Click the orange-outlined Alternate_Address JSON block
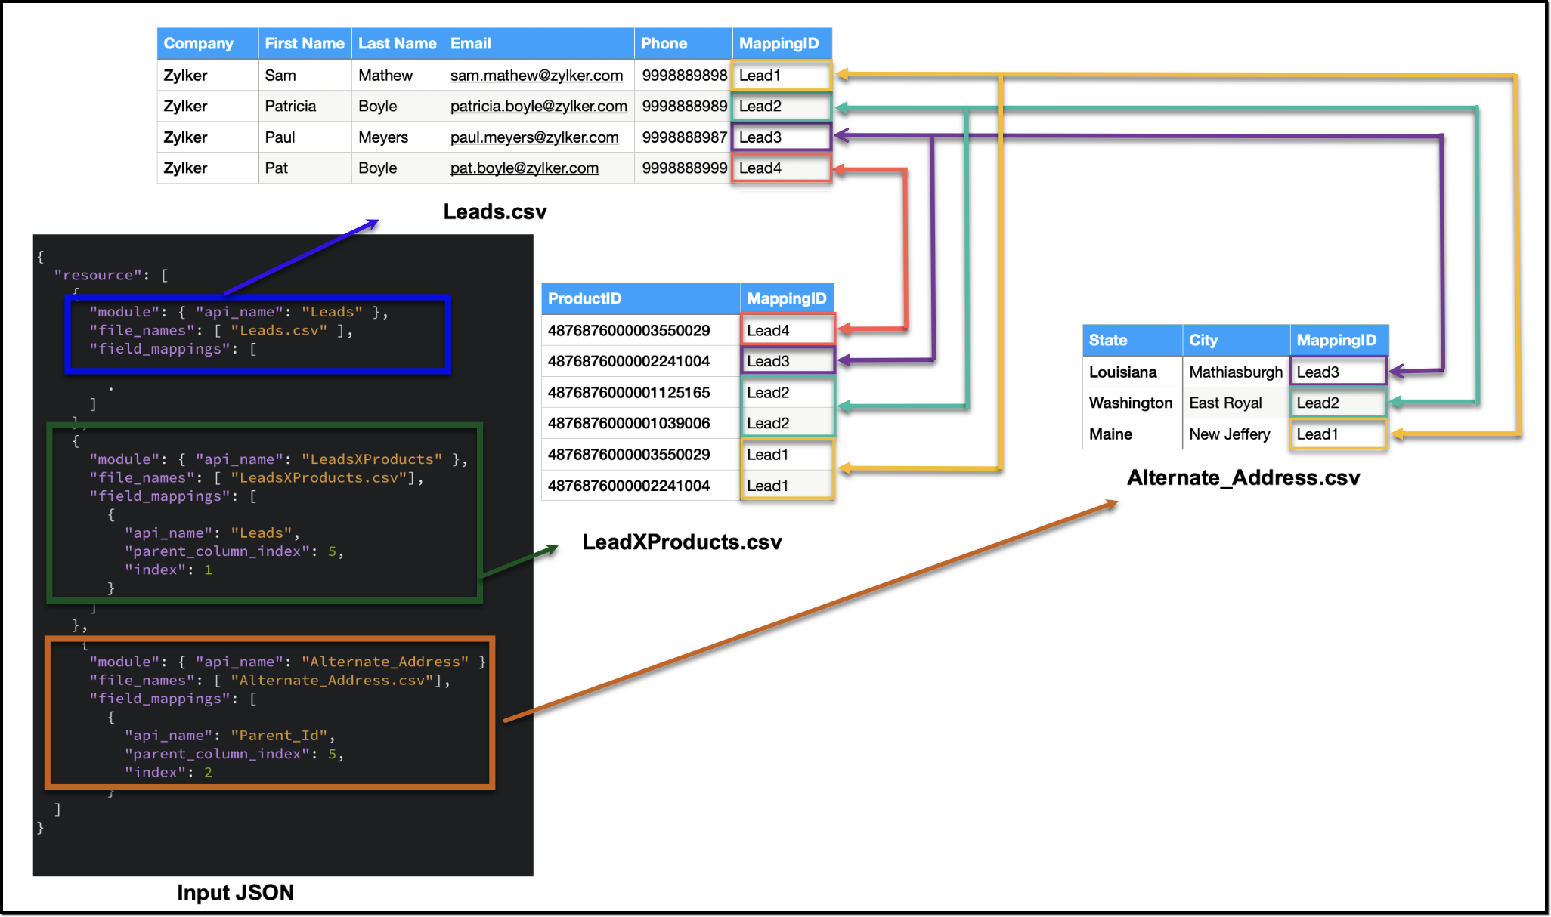 (x=269, y=714)
